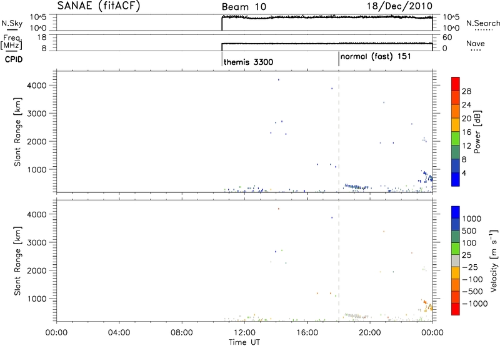500x346 pixels.
Task: Click the '18' tick on frequency axis
Action: [41, 37]
